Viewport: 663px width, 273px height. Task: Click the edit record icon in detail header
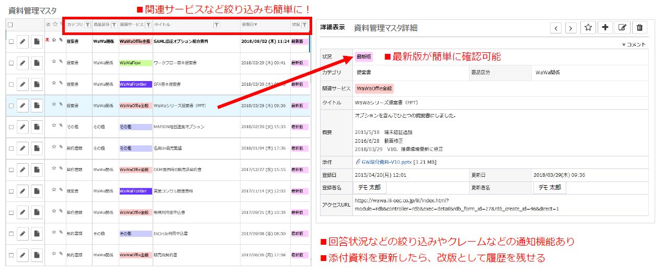(x=622, y=28)
